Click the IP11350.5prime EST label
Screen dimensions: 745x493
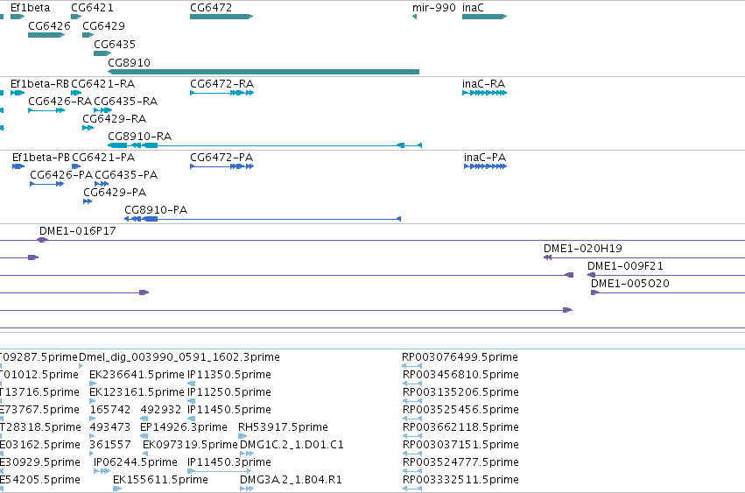[x=229, y=375]
